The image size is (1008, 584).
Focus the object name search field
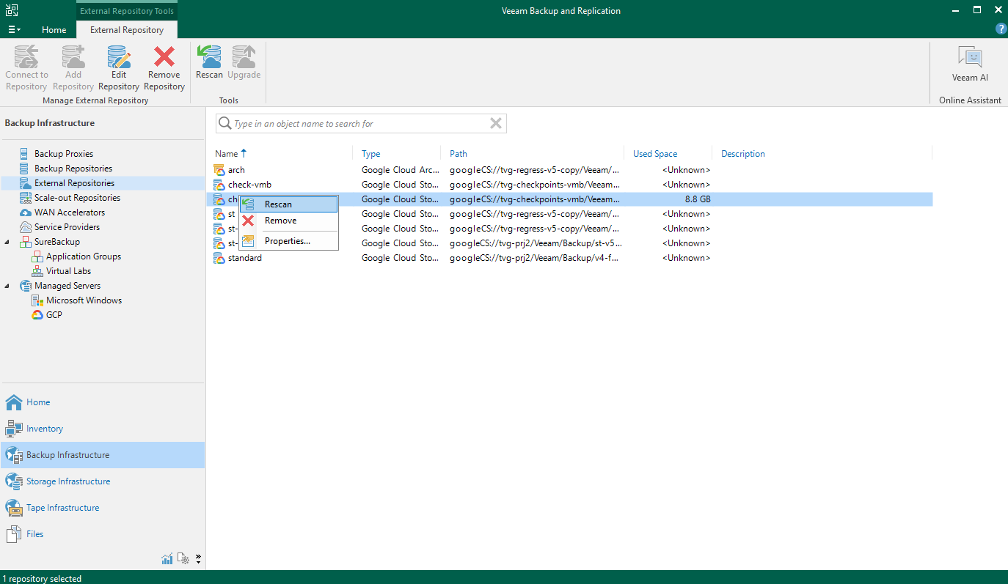point(360,124)
